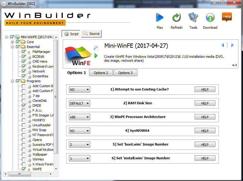Run the script with the small green arrow

tap(96, 55)
